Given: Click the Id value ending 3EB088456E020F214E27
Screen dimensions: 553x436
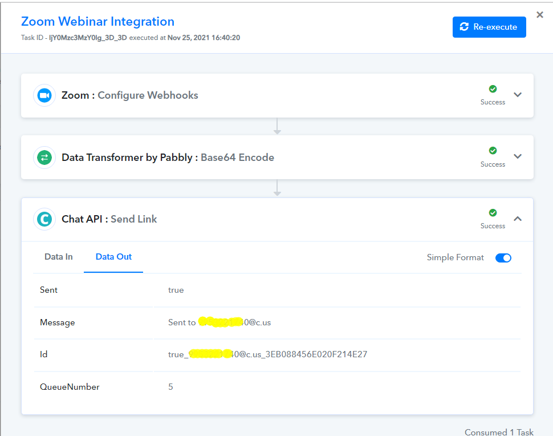Looking at the screenshot, I should coord(268,354).
